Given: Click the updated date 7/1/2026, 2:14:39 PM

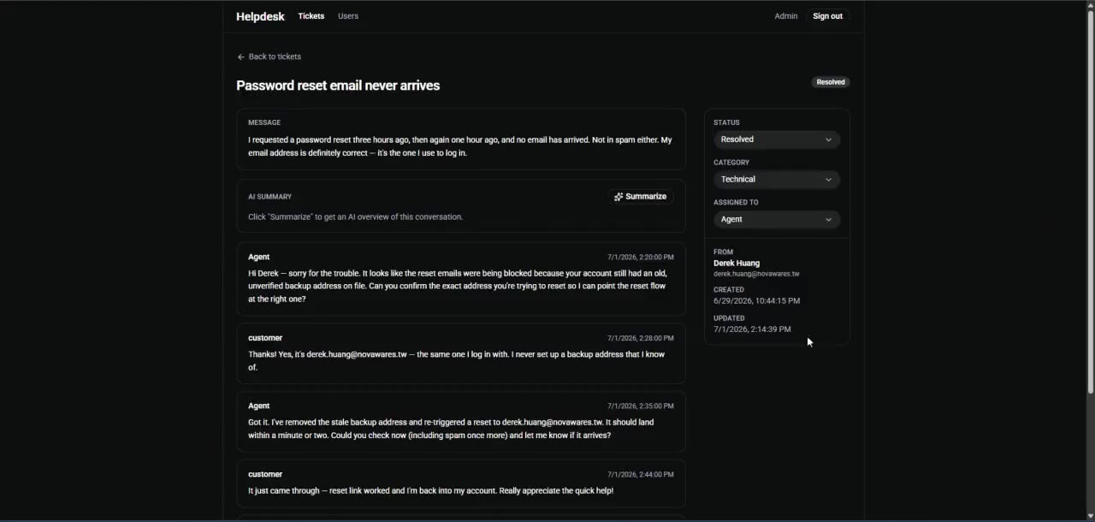Looking at the screenshot, I should coord(752,329).
